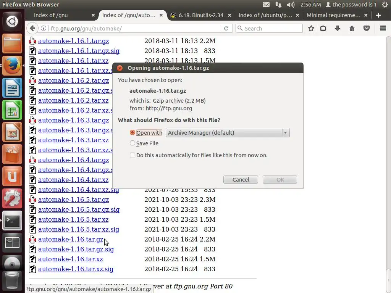Click Cancel in the download dialog

[241, 180]
